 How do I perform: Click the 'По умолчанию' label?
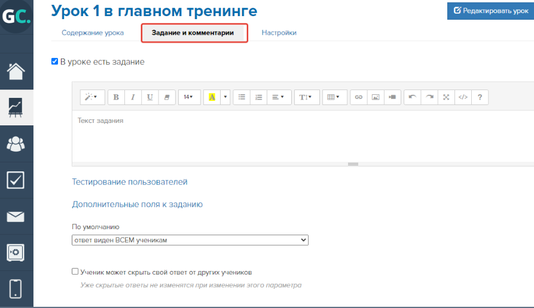(x=96, y=227)
